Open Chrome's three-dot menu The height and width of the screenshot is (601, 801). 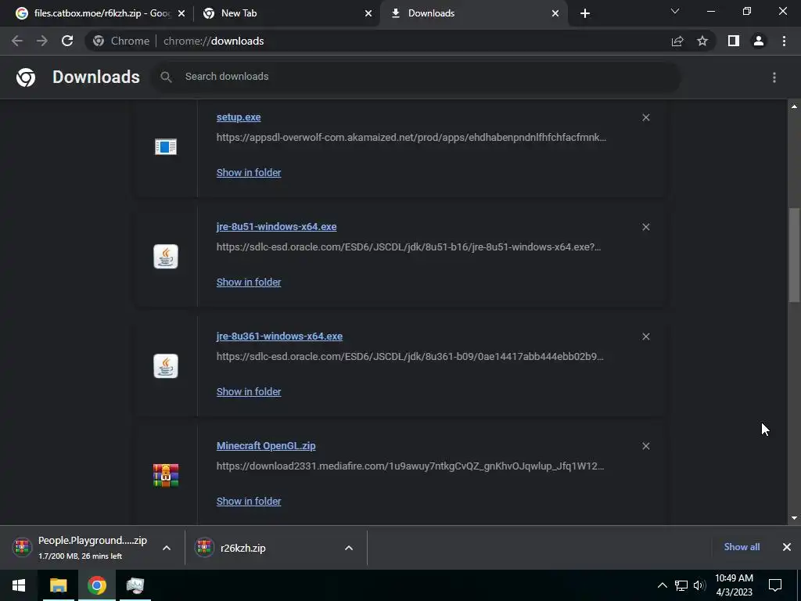784,41
